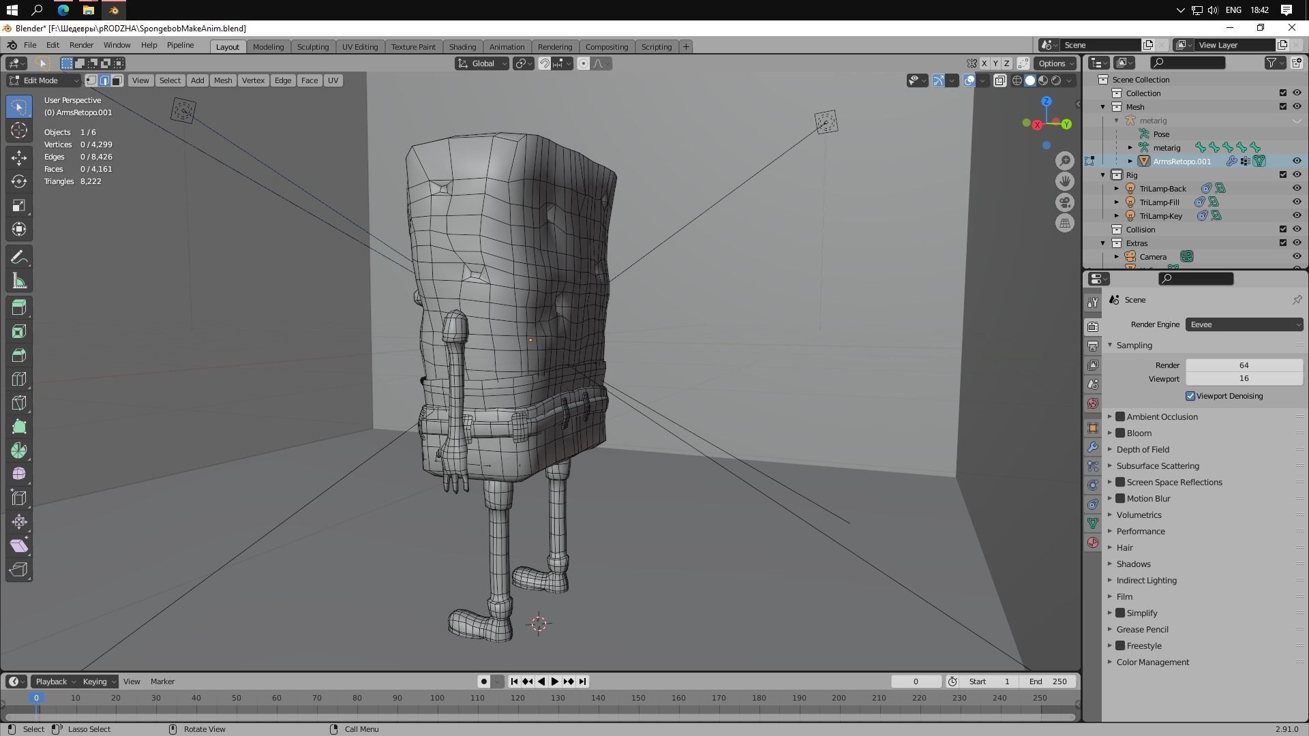1309x736 pixels.
Task: Collapse the Rig collection
Action: [1103, 174]
